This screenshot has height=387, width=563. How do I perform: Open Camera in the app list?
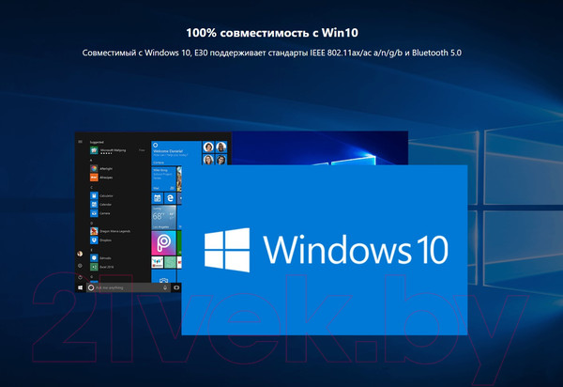[100, 213]
